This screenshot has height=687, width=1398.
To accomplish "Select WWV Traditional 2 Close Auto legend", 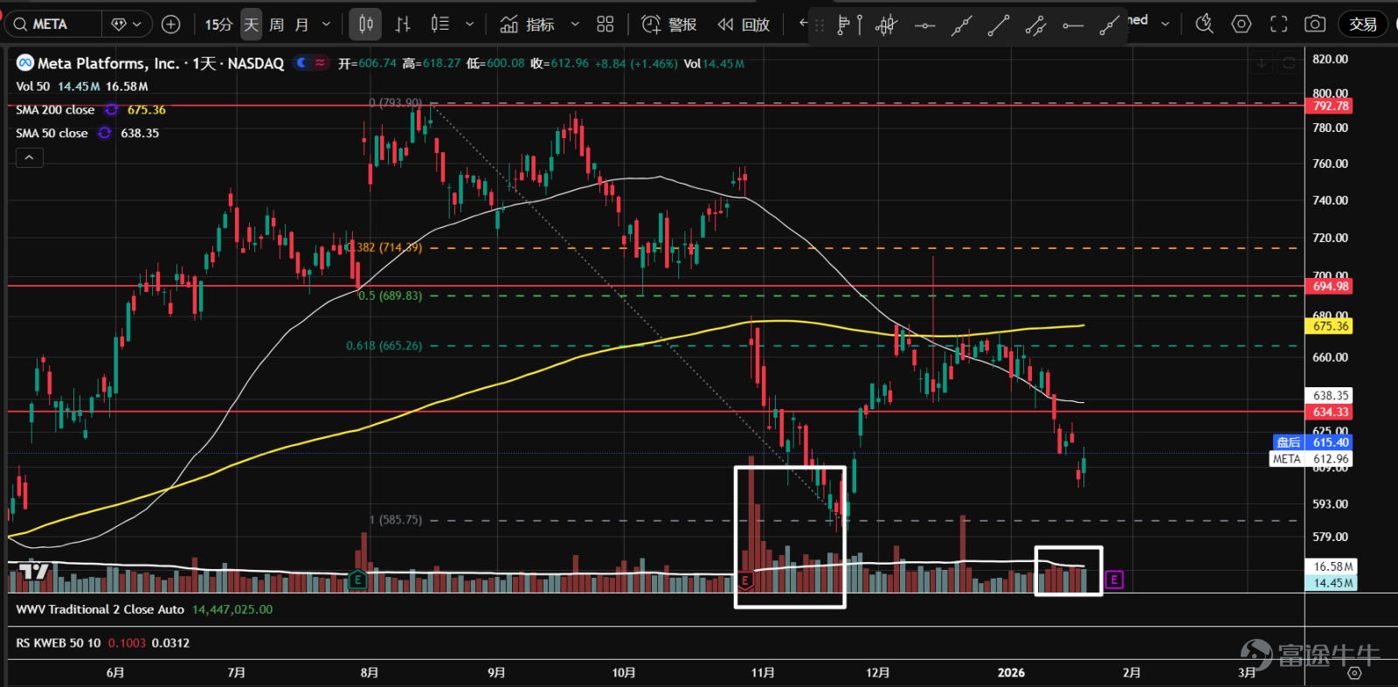I will pyautogui.click(x=100, y=609).
